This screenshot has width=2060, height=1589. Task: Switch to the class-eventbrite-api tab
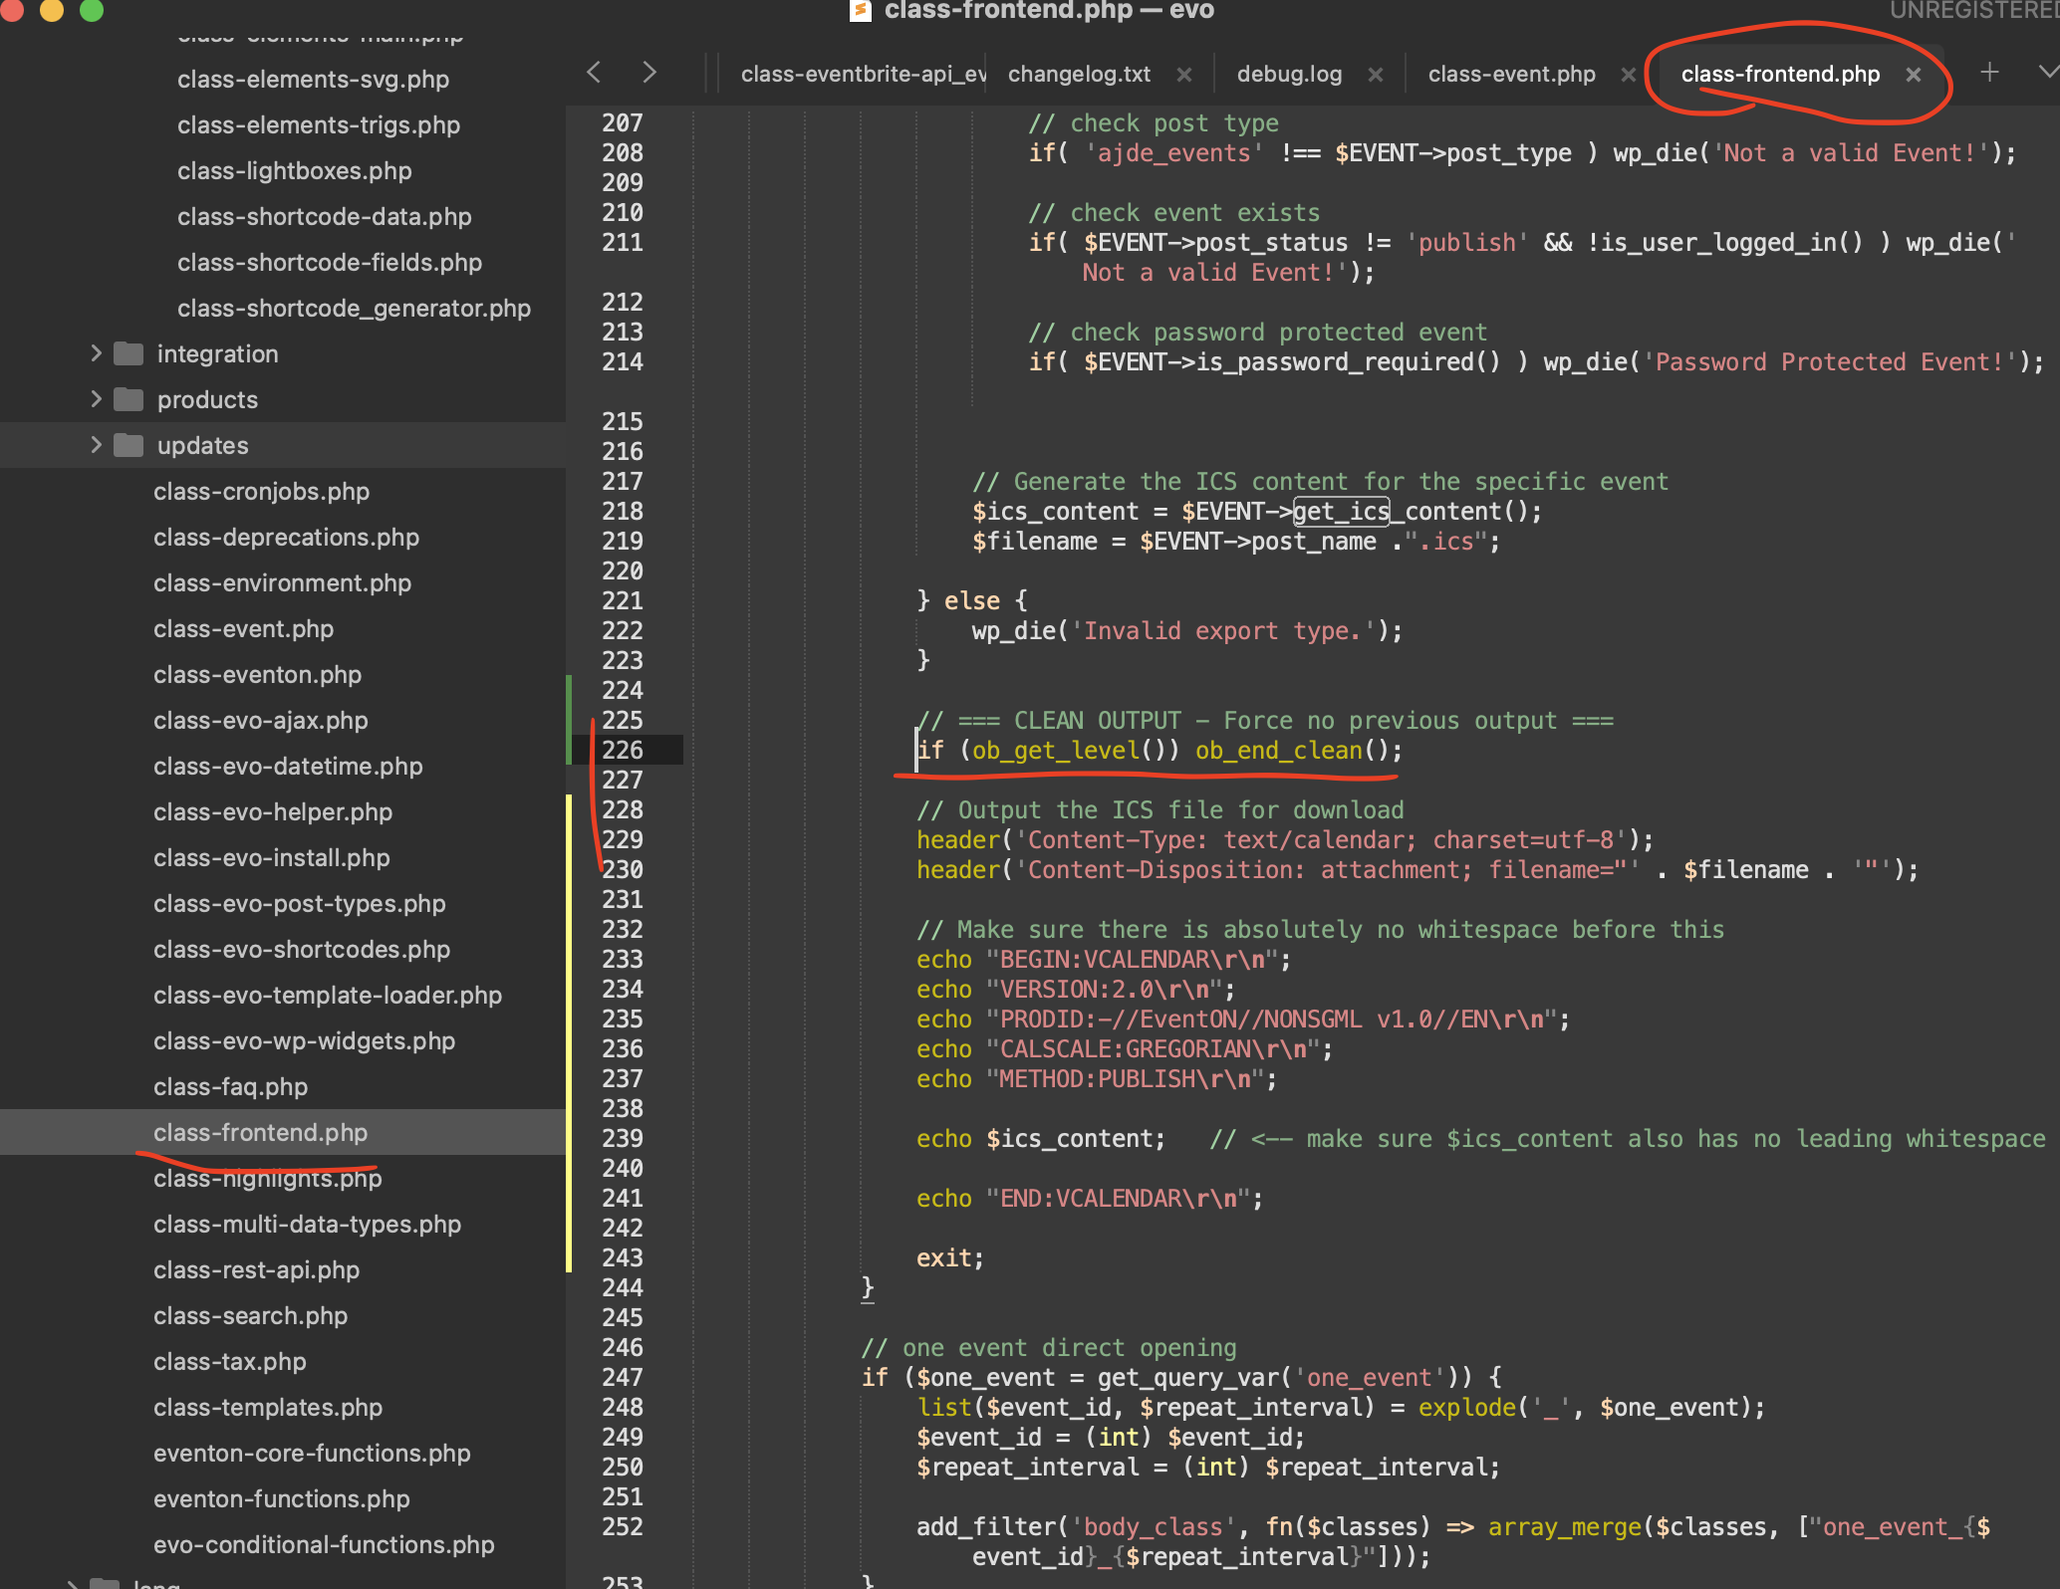(863, 75)
